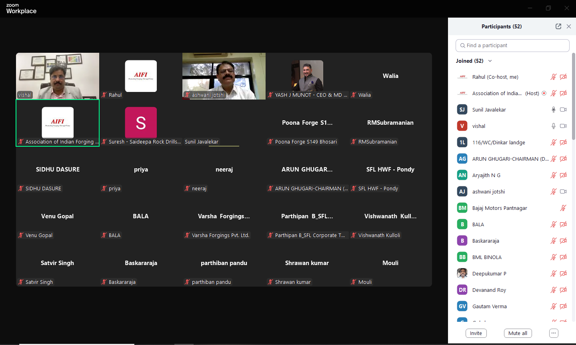The image size is (576, 345).
Task: Select BML BINOLA name in participants list
Action: pyautogui.click(x=487, y=257)
